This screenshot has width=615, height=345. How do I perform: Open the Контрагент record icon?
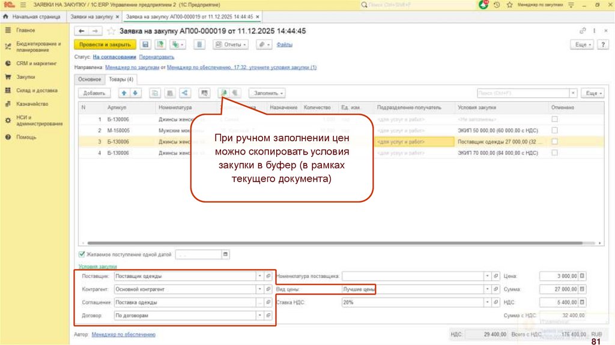268,289
